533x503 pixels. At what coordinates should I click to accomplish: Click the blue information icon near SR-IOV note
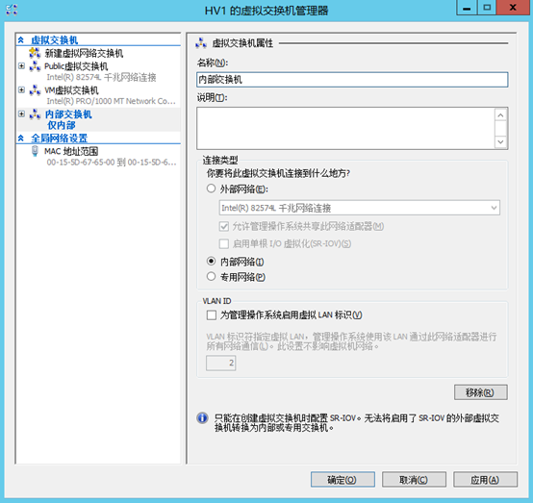[x=202, y=417]
